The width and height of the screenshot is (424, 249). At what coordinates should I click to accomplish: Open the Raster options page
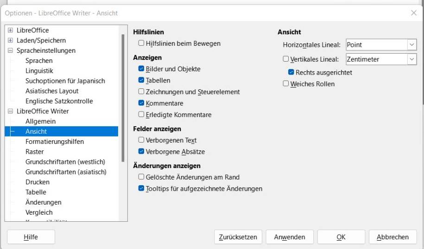35,152
